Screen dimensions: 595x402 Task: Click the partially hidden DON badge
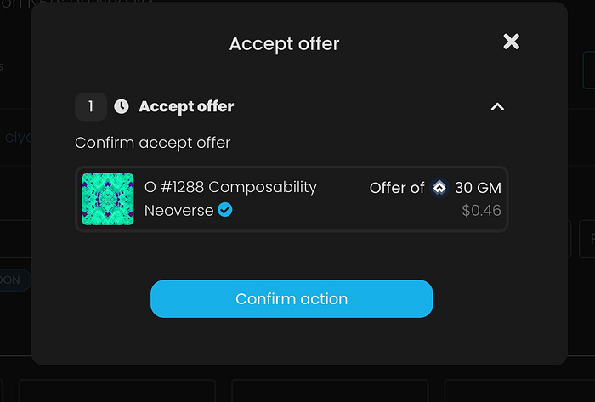(14, 280)
